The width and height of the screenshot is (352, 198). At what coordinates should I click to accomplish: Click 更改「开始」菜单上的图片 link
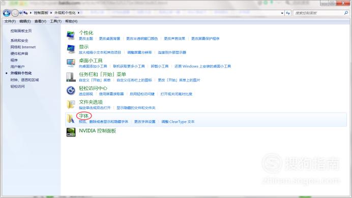point(179,80)
